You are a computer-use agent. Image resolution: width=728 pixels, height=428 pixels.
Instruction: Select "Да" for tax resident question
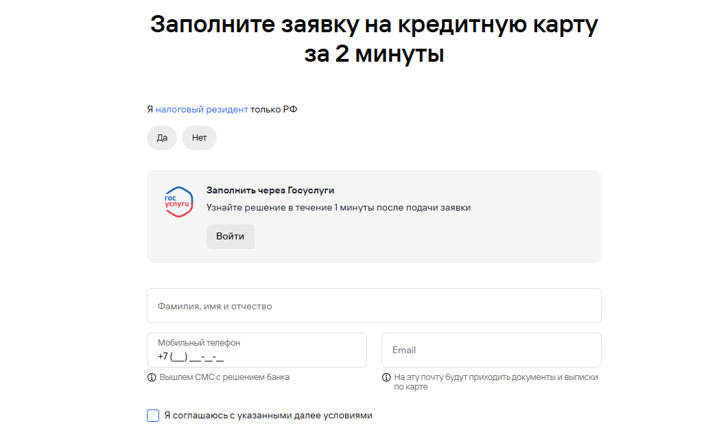(162, 138)
